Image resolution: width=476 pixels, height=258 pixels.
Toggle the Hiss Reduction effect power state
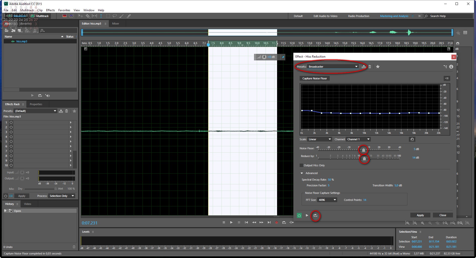299,215
